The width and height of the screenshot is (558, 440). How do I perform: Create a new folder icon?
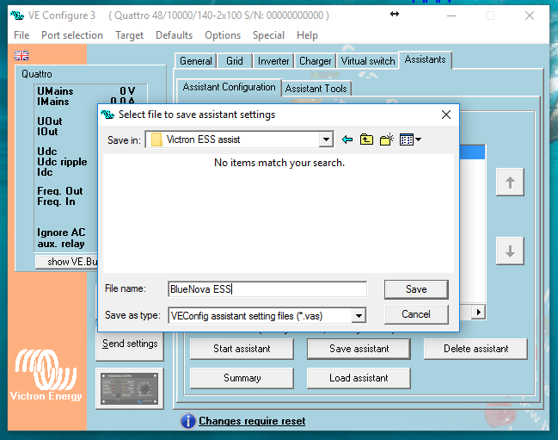(386, 139)
